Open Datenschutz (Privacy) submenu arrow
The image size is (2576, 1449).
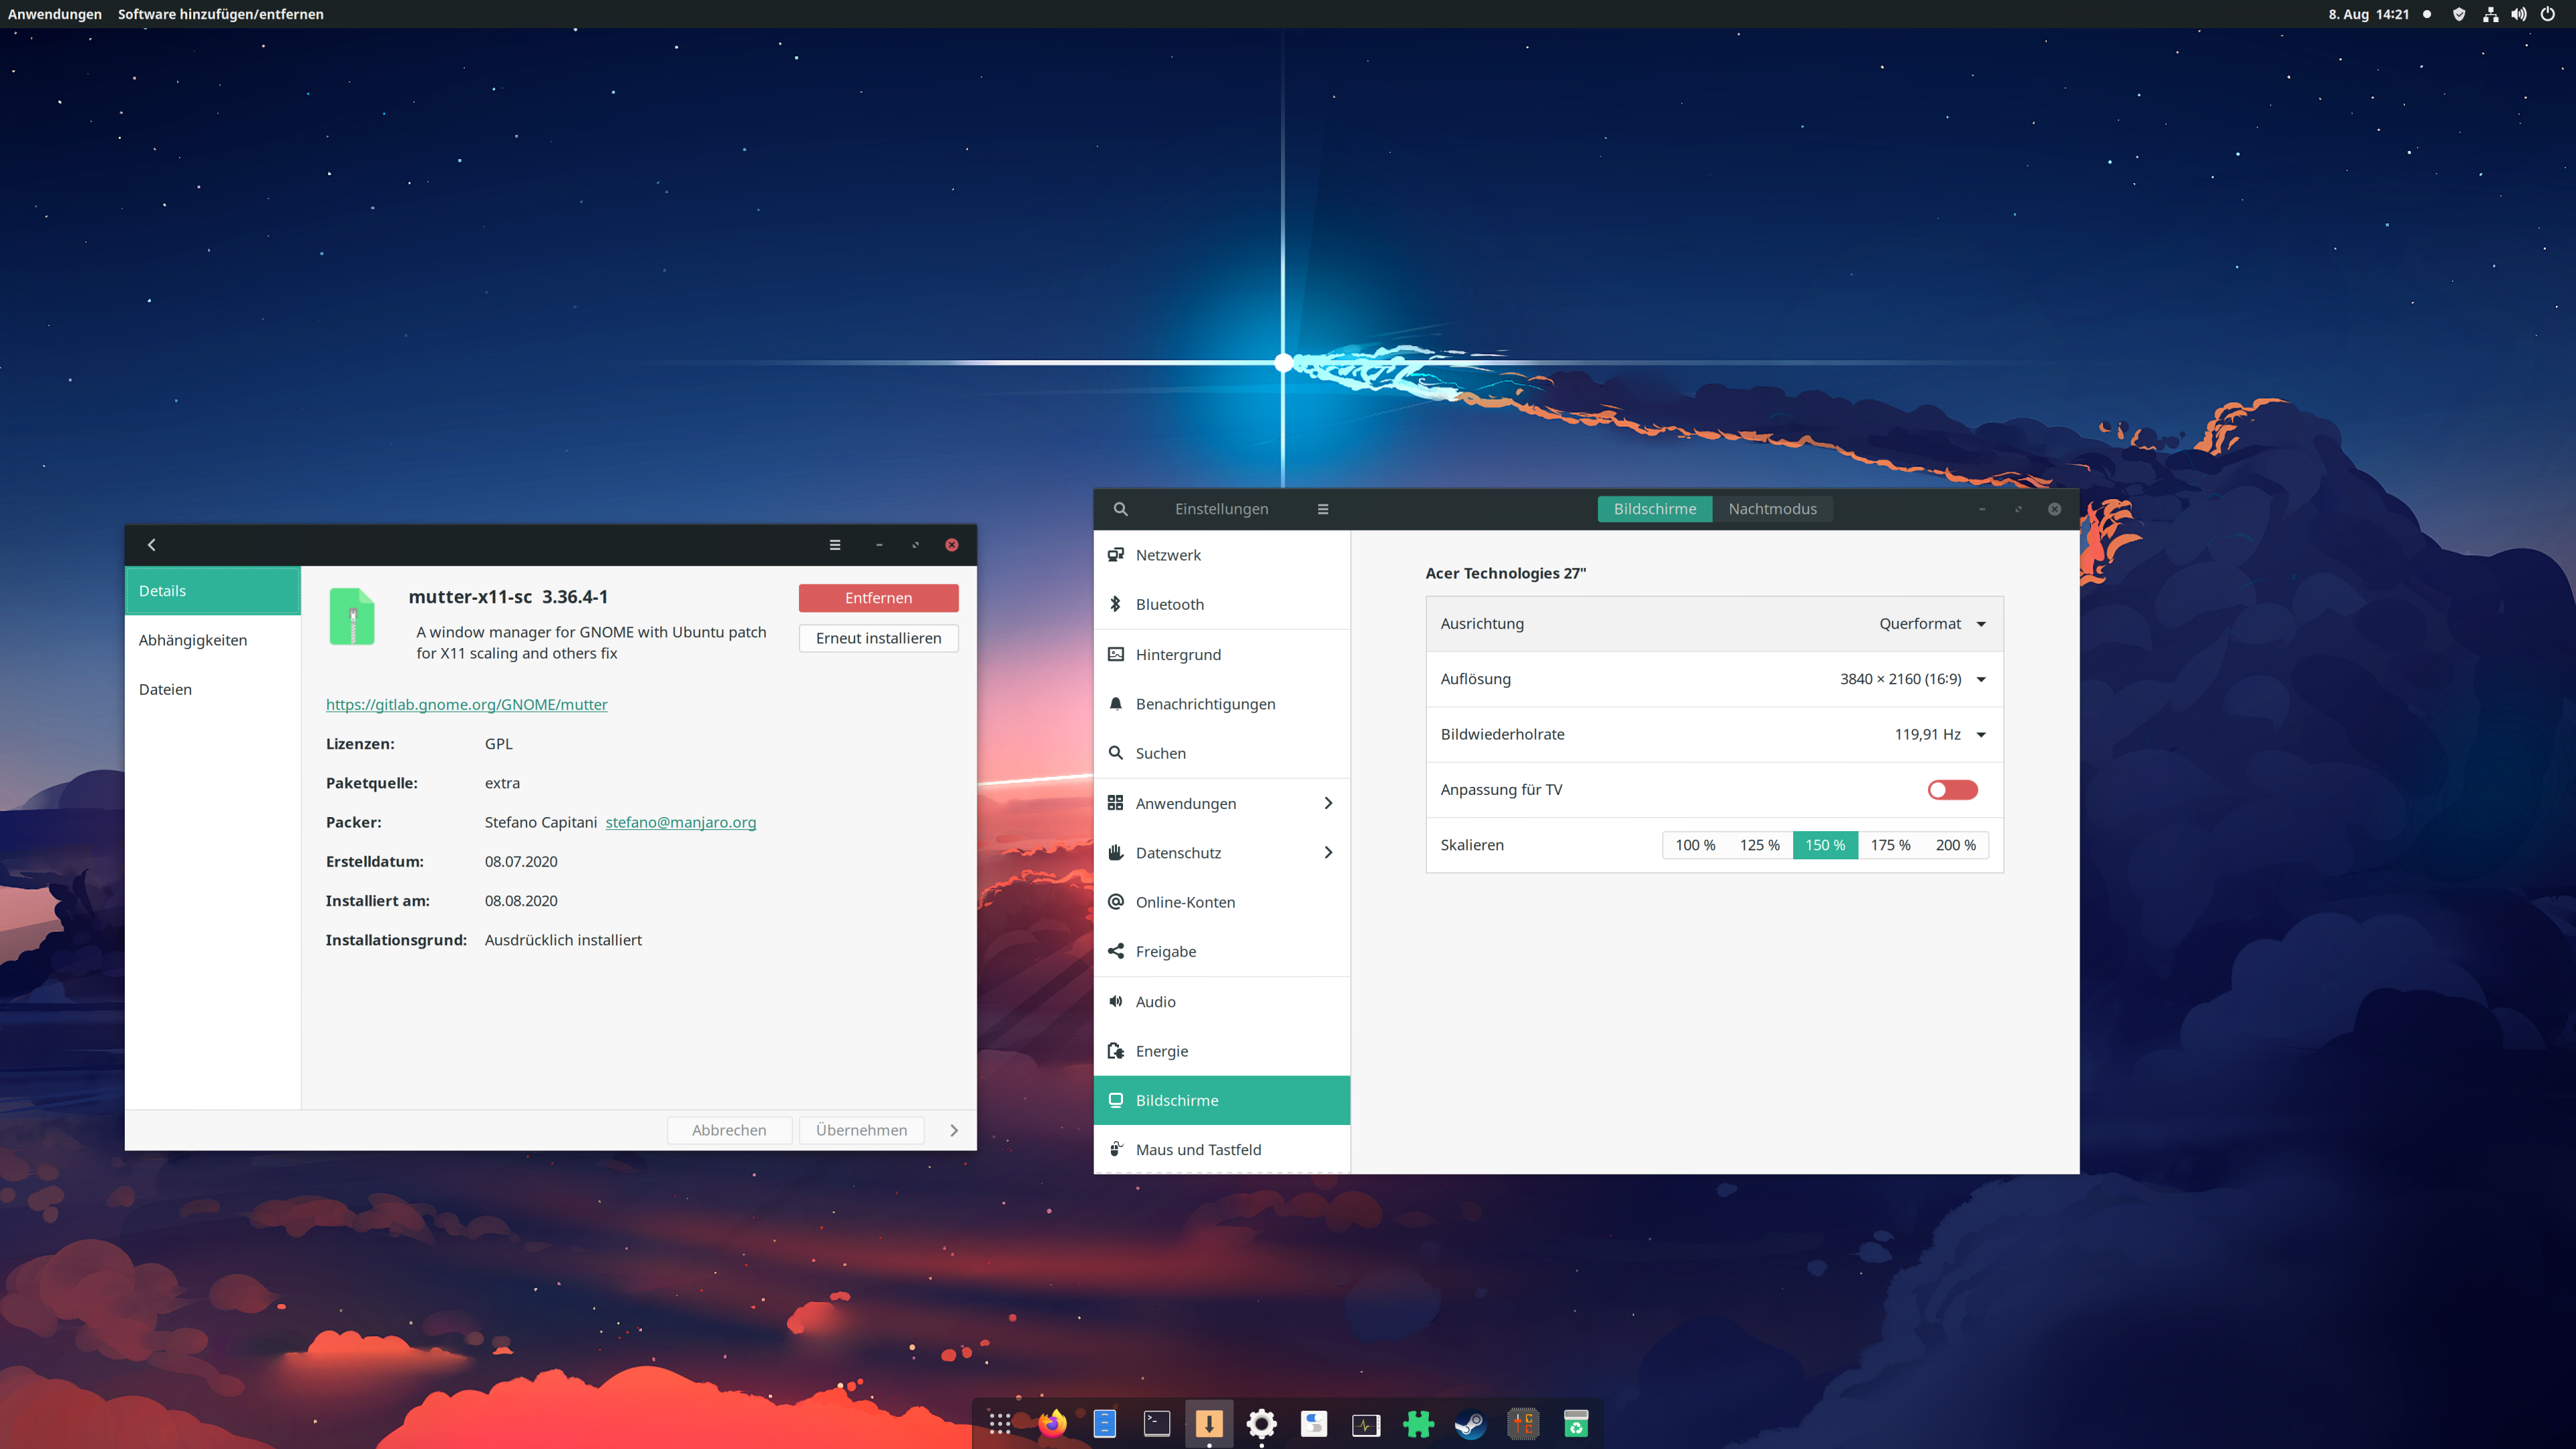tap(1330, 853)
